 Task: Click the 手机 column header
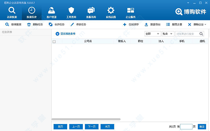(182, 41)
